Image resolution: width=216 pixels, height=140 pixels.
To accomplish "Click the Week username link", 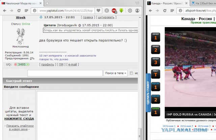I will [21, 18].
